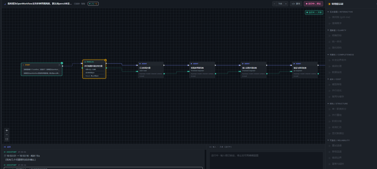Click the orange running indicator on the PARALLEL node
The width and height of the screenshot is (377, 169).
click(106, 60)
